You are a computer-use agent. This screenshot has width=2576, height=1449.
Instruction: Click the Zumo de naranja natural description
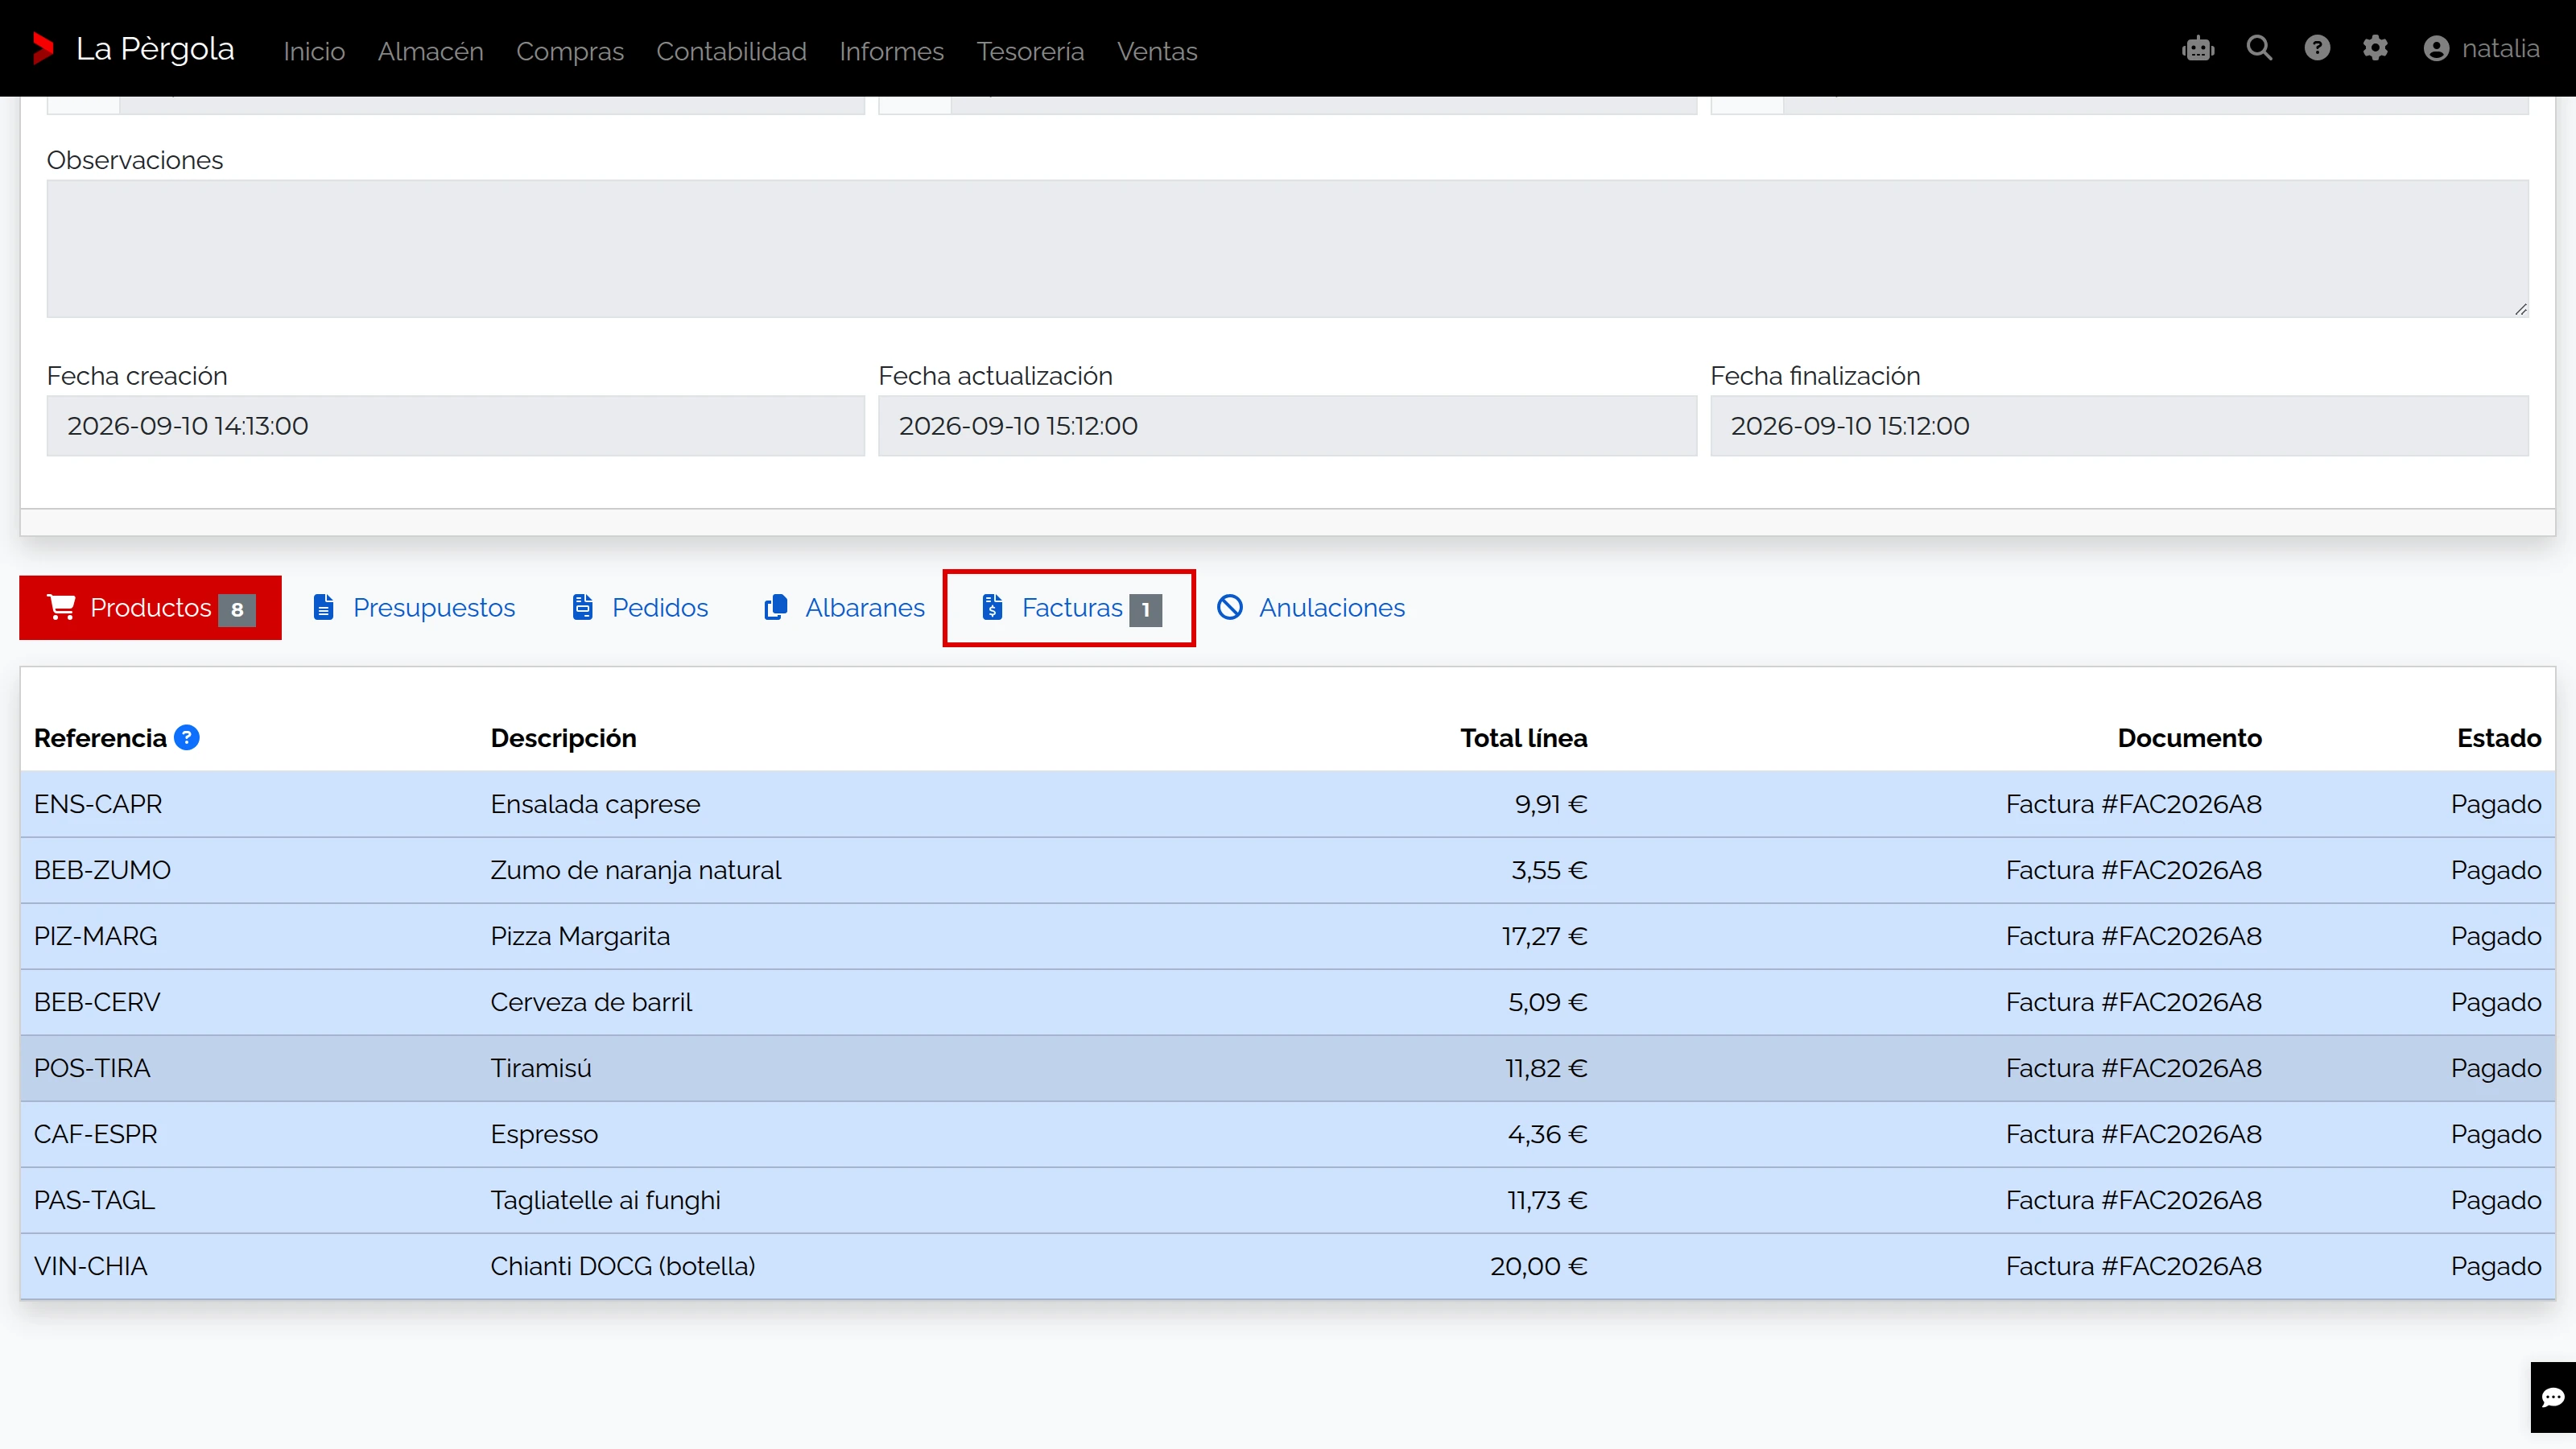(x=635, y=870)
